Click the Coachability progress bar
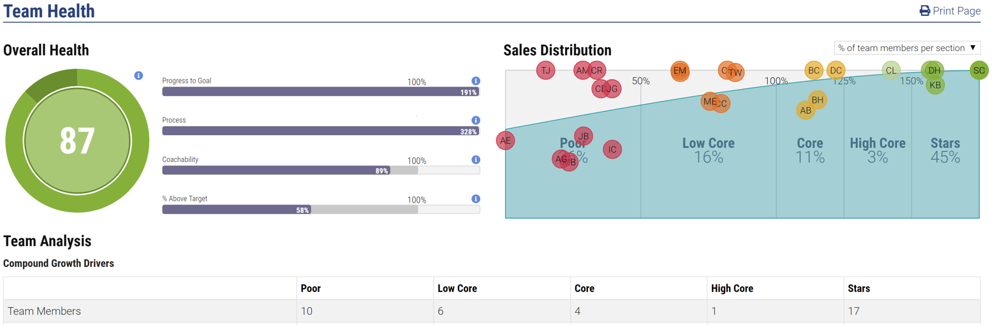The width and height of the screenshot is (993, 325). 320,171
